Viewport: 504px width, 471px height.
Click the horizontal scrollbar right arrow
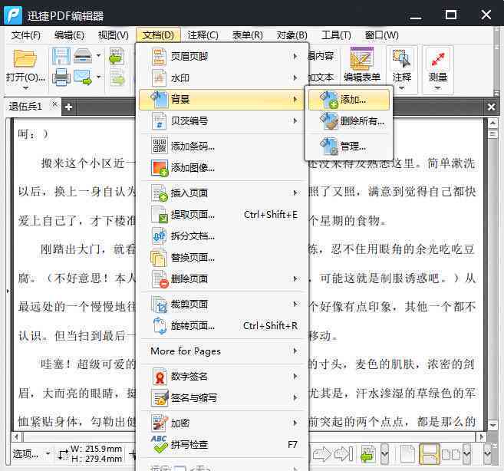(481, 436)
